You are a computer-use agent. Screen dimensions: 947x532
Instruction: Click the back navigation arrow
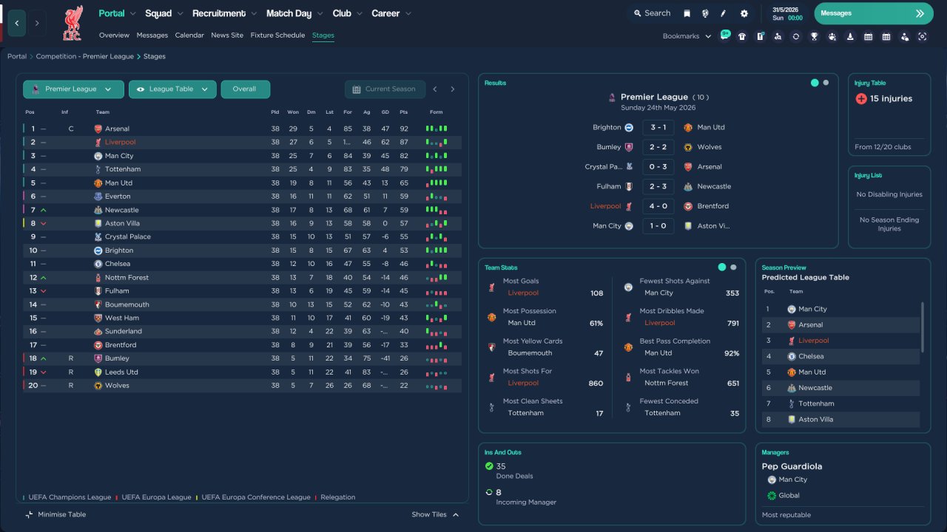17,24
